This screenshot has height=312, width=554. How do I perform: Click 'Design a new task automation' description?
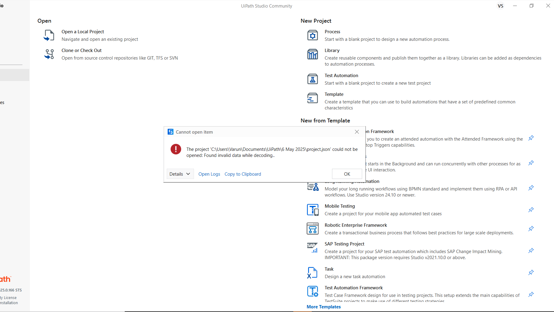[x=355, y=277]
